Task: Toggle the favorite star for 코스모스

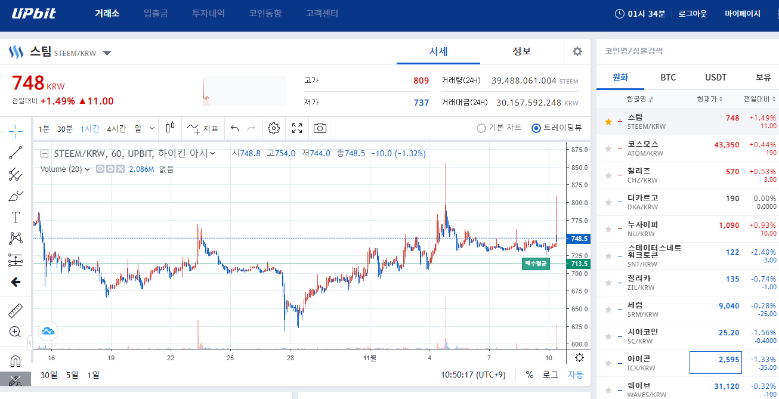Action: coord(608,149)
